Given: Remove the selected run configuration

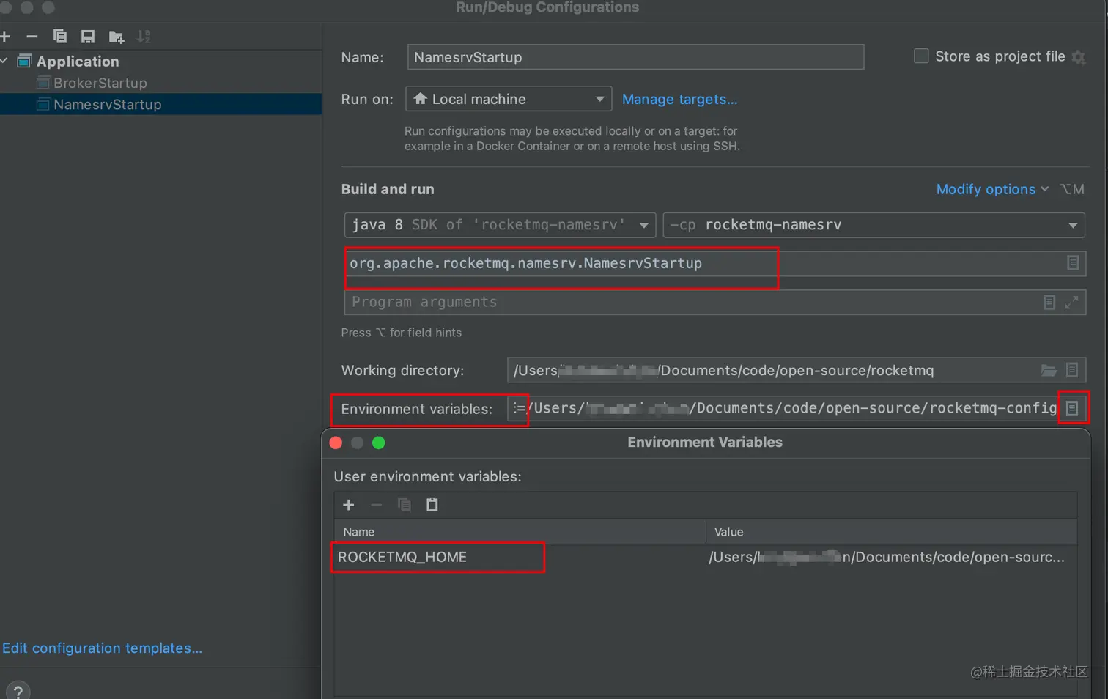Looking at the screenshot, I should pyautogui.click(x=32, y=36).
